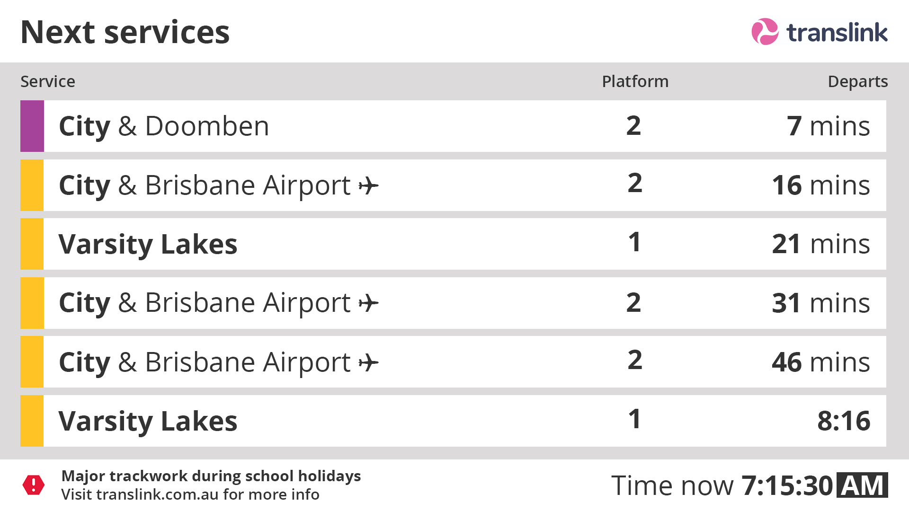Click the Translink logo icon
This screenshot has height=511, width=909.
point(765,32)
